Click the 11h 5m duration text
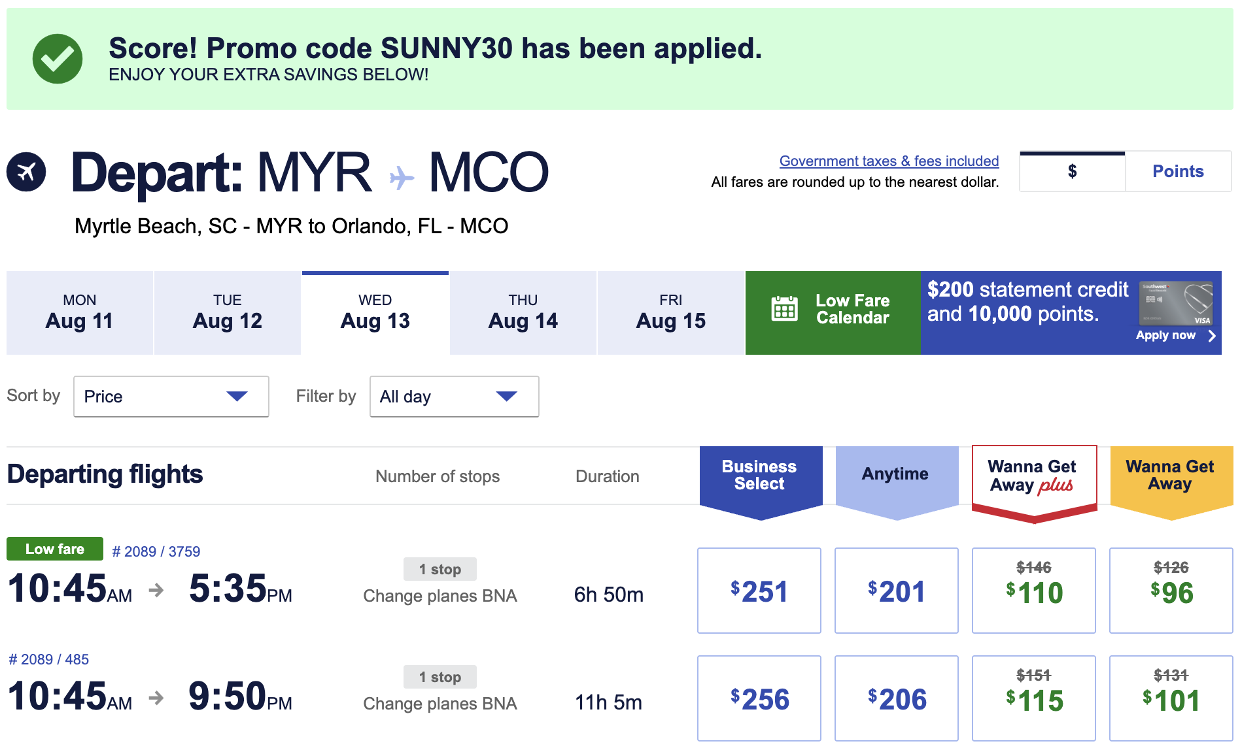 click(609, 702)
